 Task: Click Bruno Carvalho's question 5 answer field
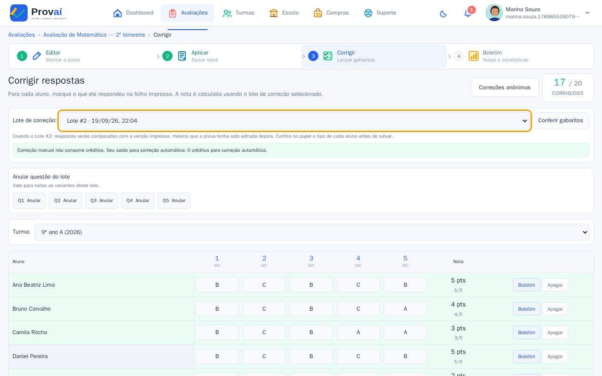[405, 309]
